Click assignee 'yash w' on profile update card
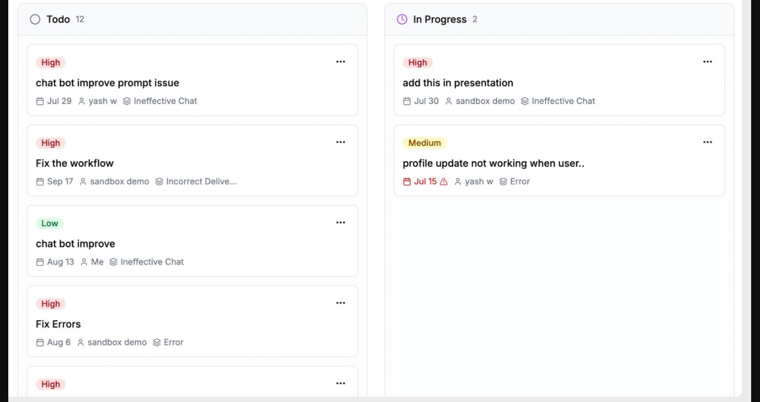760x402 pixels. point(479,182)
